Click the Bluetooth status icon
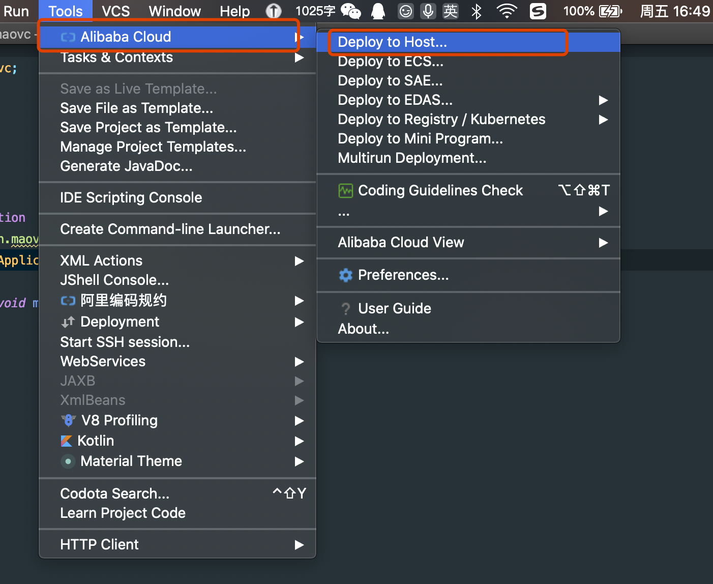This screenshot has width=713, height=584. (477, 11)
